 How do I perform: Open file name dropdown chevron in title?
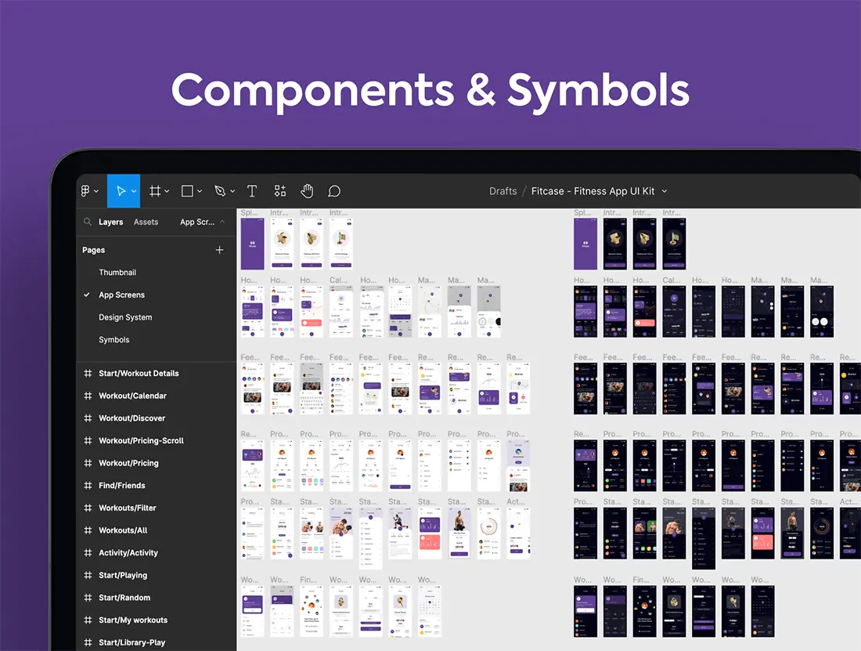tap(665, 191)
